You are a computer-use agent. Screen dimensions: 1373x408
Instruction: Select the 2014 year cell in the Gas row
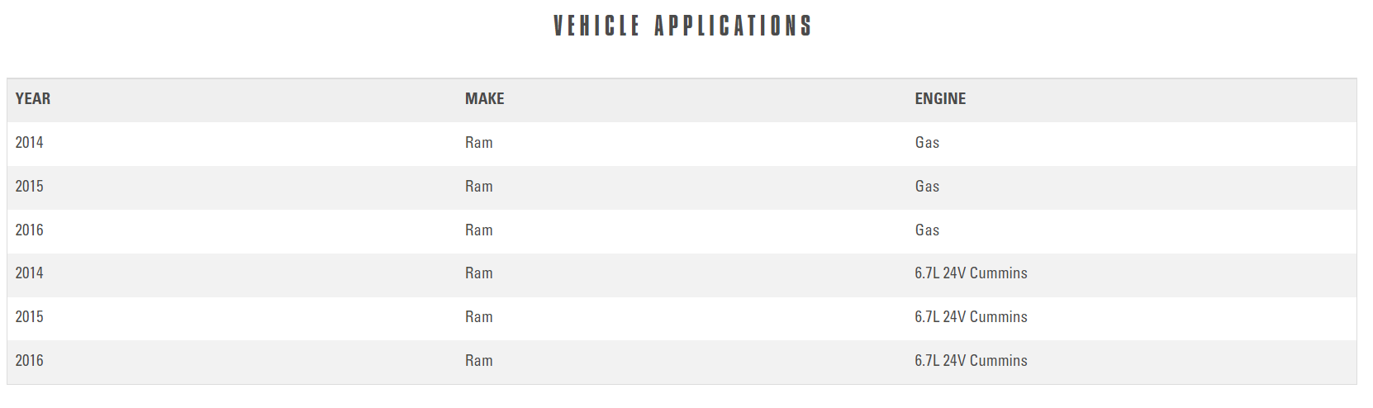pyautogui.click(x=29, y=143)
